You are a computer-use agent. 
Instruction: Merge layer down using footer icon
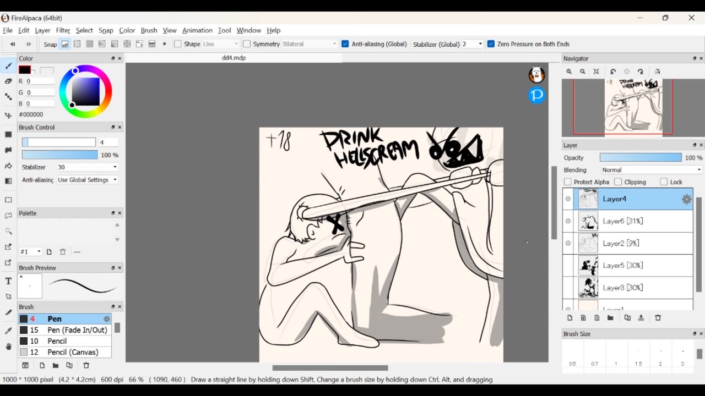tap(641, 318)
